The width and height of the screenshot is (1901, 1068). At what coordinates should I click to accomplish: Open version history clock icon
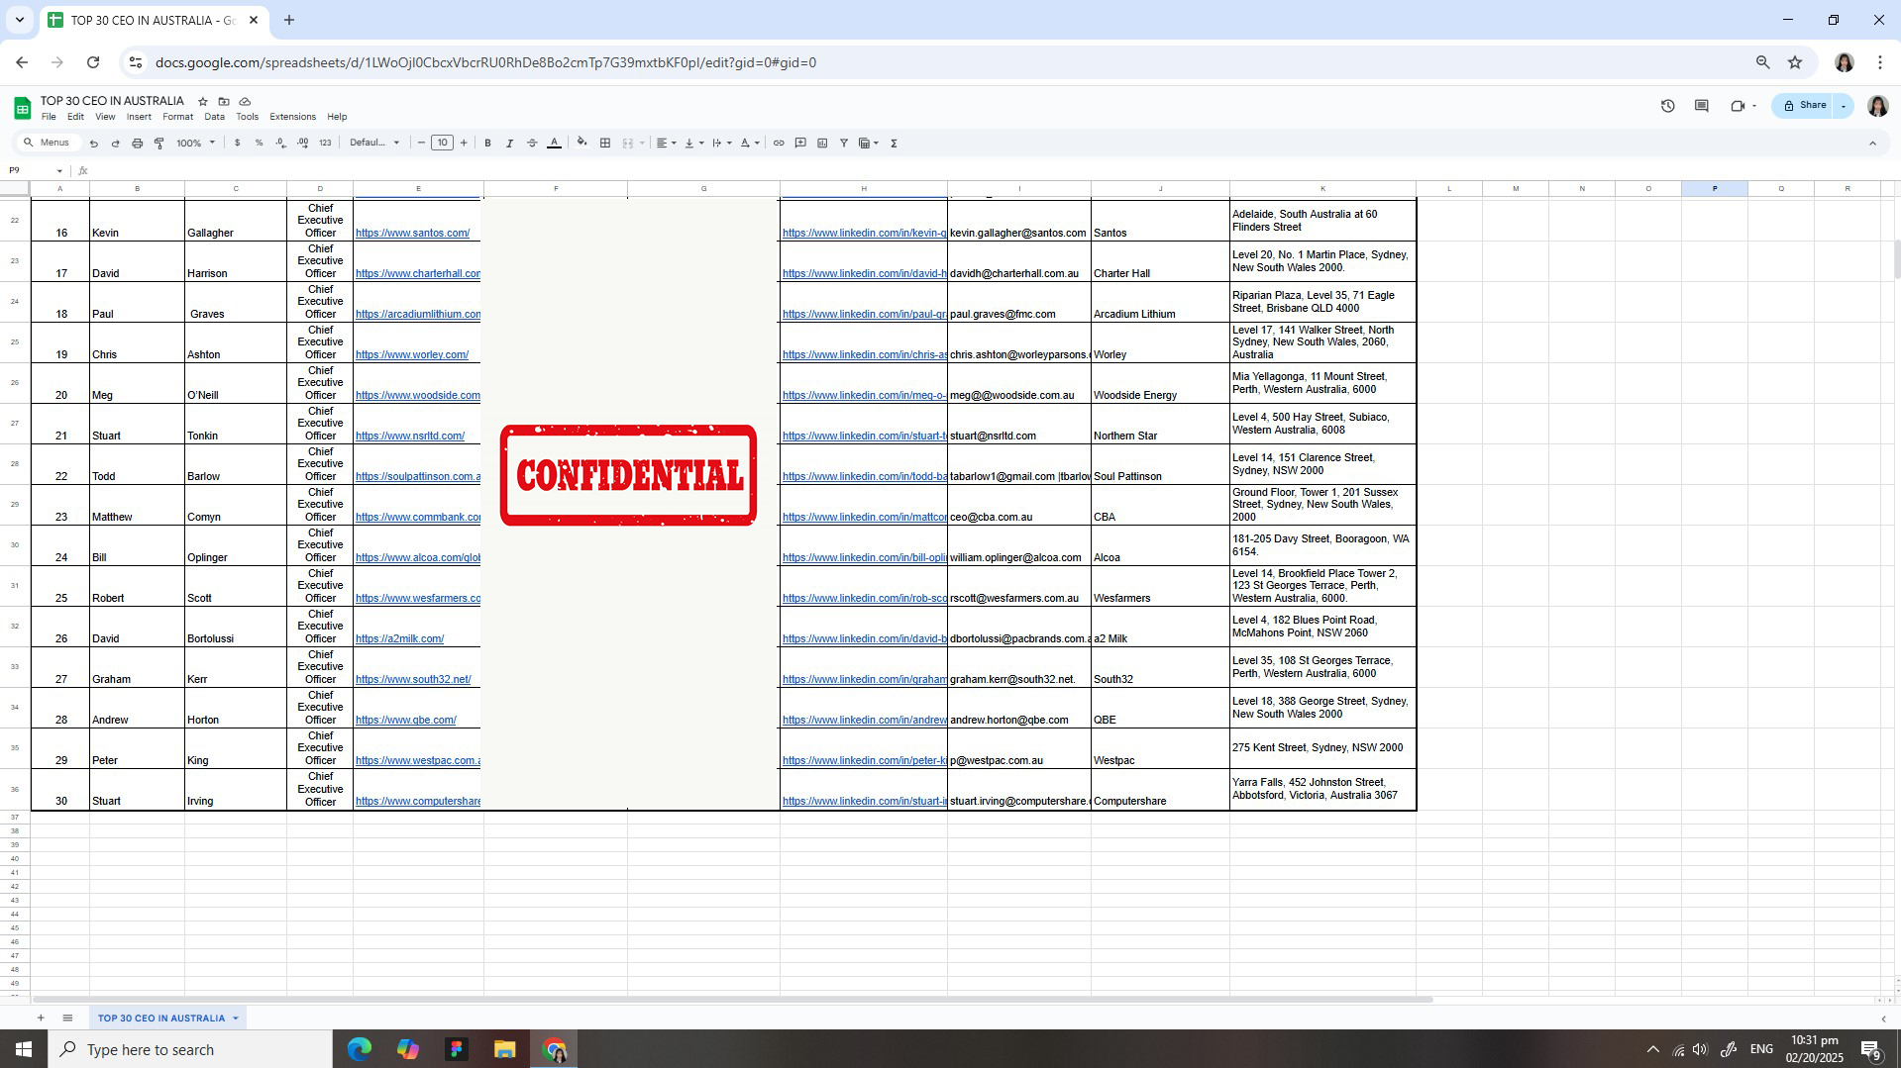coord(1667,106)
